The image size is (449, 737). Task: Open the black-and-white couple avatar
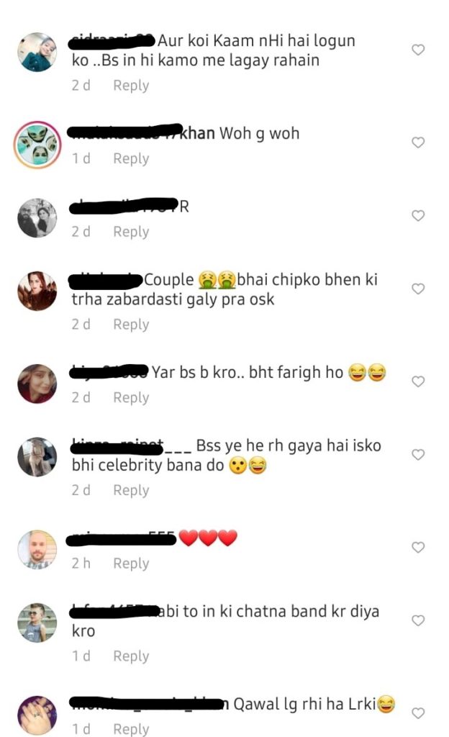(37, 218)
